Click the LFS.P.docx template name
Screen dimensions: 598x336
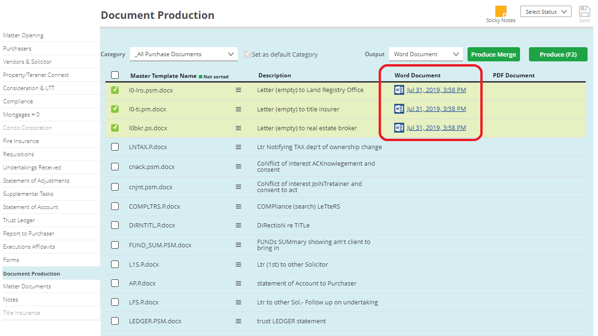pos(144,302)
